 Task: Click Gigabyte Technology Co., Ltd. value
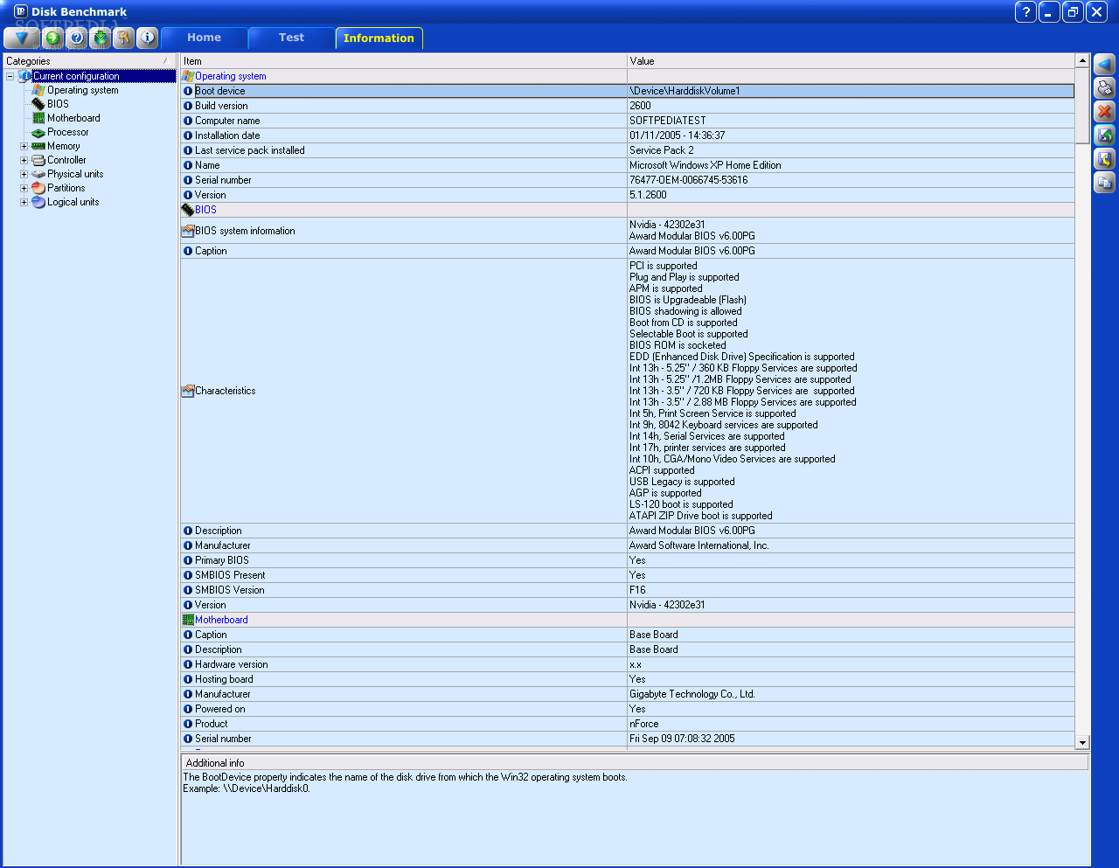coord(851,694)
